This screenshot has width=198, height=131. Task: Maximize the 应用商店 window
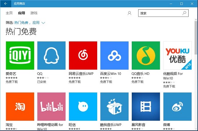click(181, 4)
